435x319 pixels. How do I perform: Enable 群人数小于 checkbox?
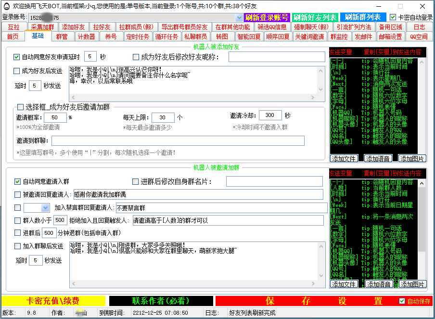tap(17, 220)
